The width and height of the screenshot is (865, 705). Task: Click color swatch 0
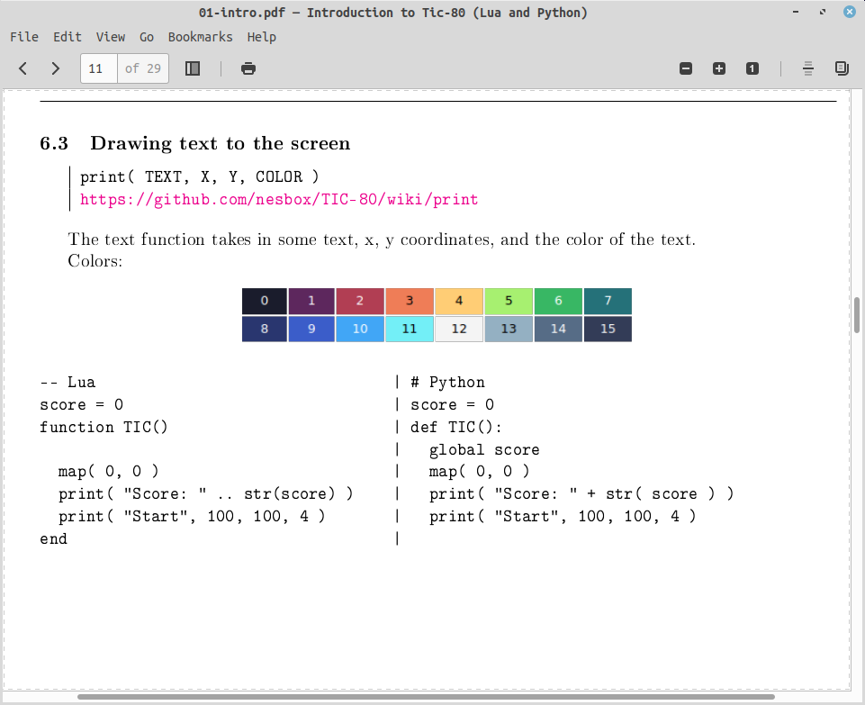tap(265, 301)
